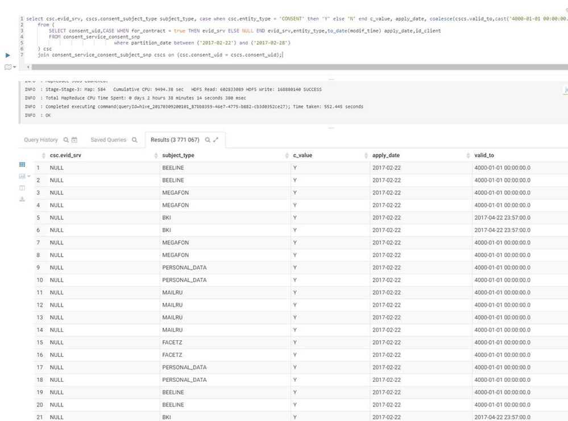Download the query results

click(x=22, y=199)
